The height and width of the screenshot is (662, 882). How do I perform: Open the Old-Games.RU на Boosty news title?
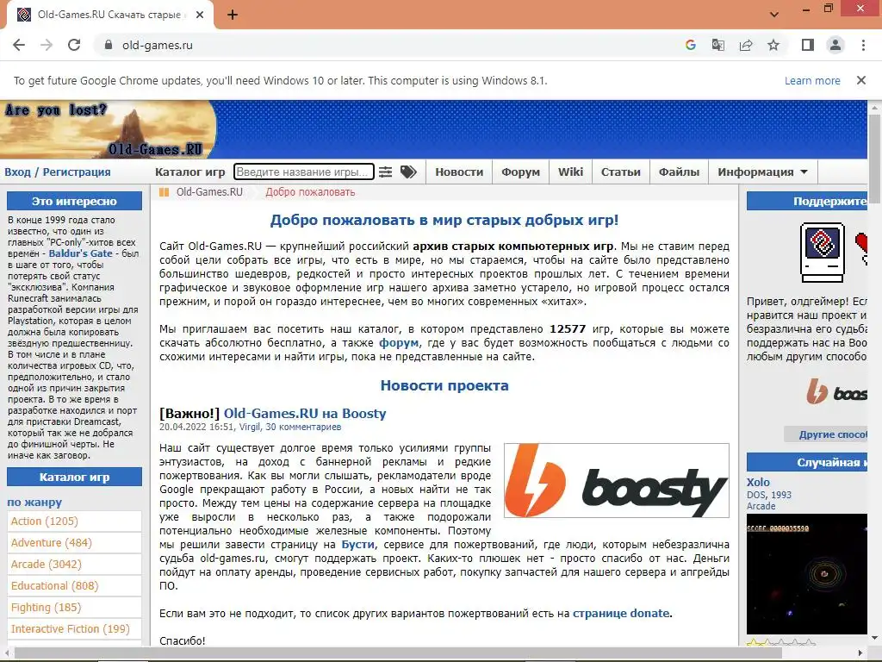point(305,413)
